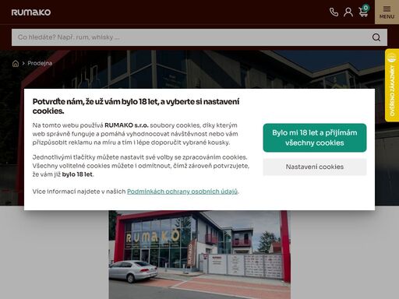Open the 'Ověřeno zákazníky' side badge
This screenshot has width=399, height=299.
(x=392, y=85)
